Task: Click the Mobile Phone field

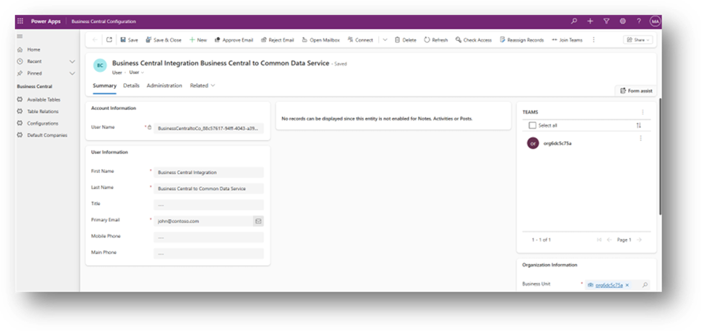Action: point(208,237)
